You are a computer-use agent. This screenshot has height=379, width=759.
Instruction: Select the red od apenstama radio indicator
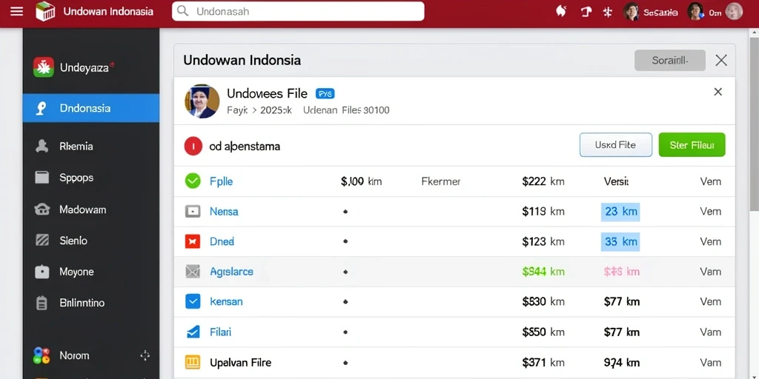193,146
